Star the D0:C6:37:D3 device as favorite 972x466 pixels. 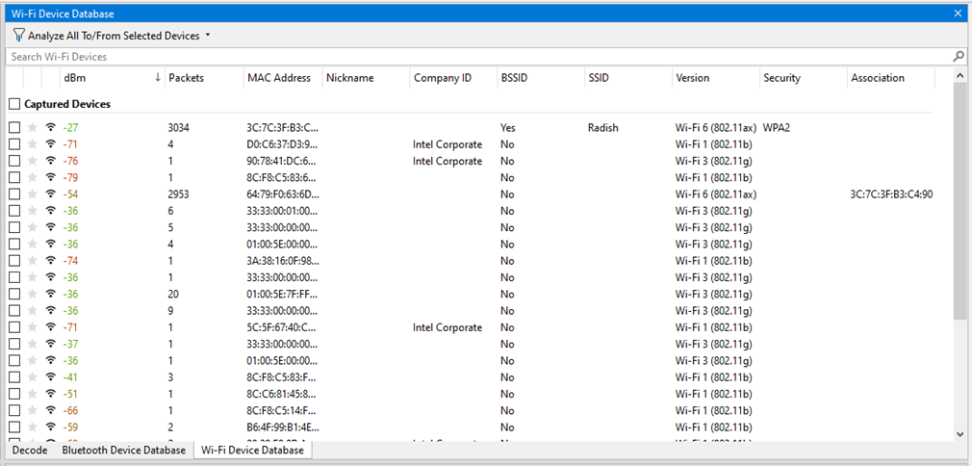point(32,144)
